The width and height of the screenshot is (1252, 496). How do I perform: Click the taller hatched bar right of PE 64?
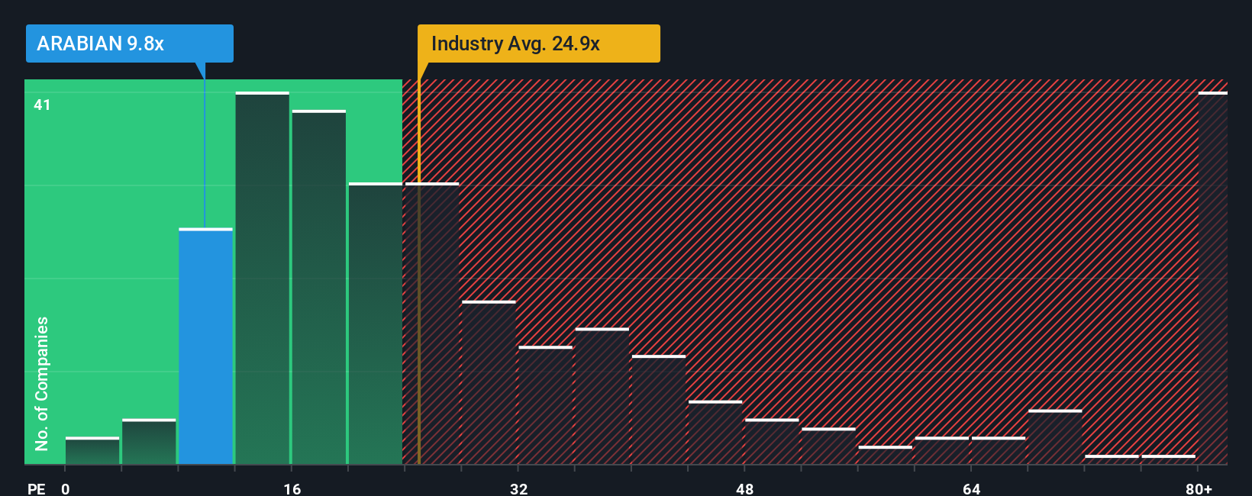(x=1055, y=436)
